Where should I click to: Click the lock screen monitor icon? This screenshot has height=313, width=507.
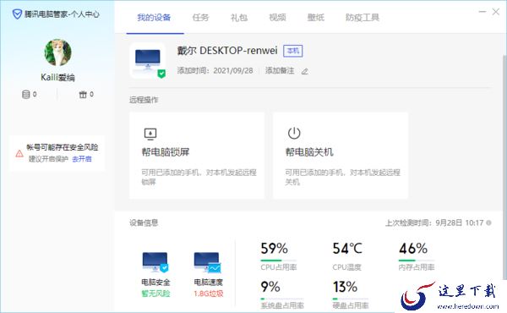tap(150, 134)
